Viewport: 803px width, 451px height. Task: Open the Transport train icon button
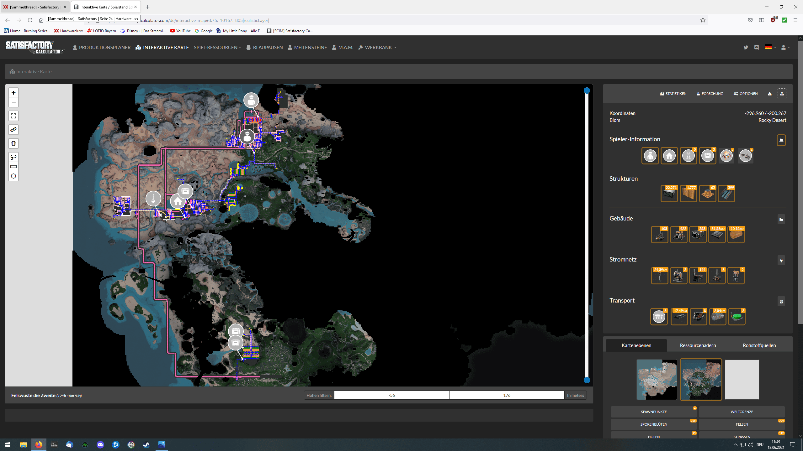pyautogui.click(x=781, y=301)
